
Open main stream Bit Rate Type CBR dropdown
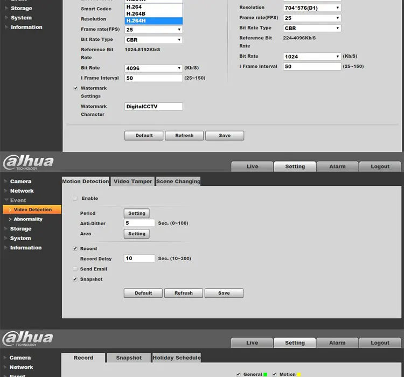[x=154, y=40]
